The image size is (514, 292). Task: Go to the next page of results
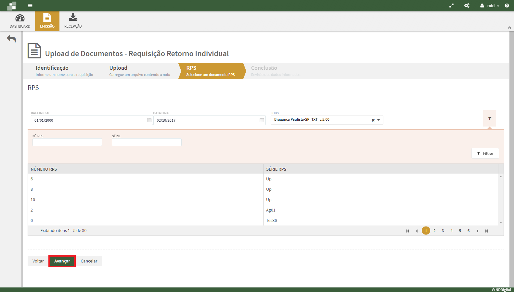click(478, 231)
